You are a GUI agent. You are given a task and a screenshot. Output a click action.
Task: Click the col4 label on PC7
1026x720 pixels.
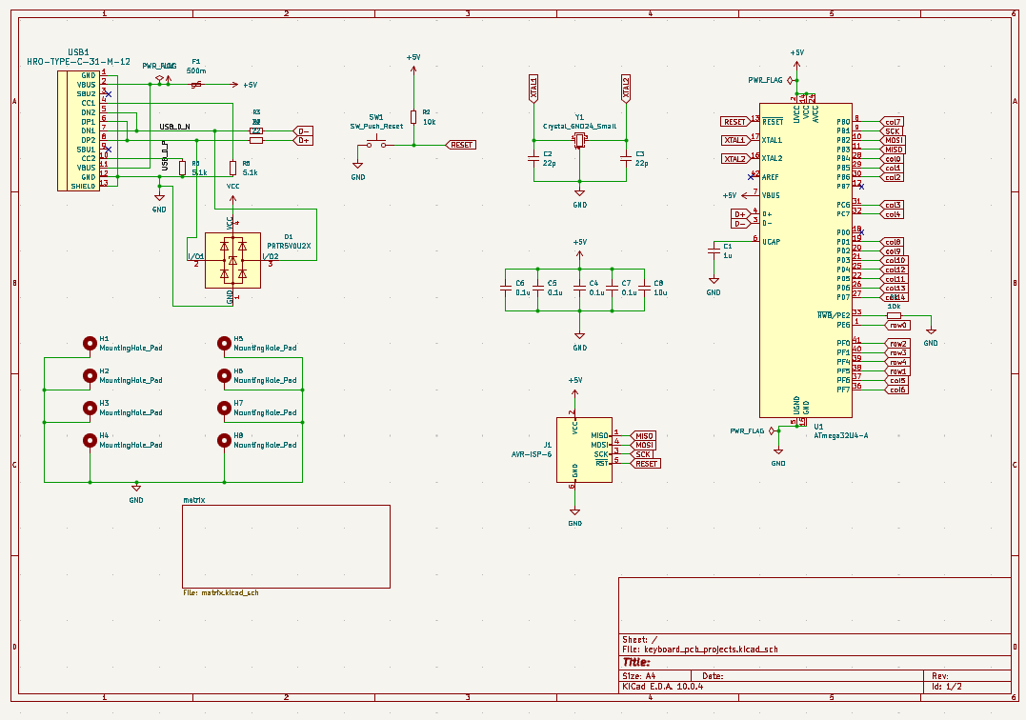(x=892, y=214)
